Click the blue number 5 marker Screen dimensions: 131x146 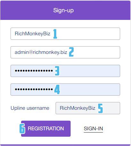(100, 108)
